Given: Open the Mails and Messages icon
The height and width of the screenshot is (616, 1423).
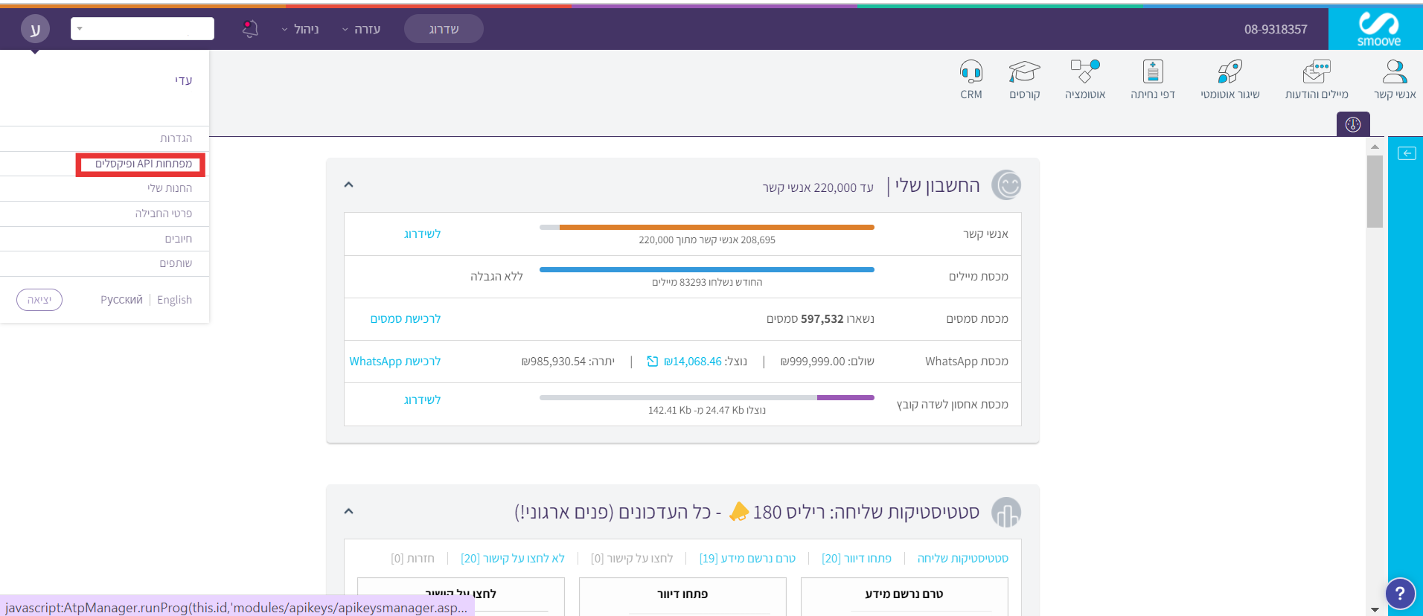Looking at the screenshot, I should pyautogui.click(x=1316, y=73).
